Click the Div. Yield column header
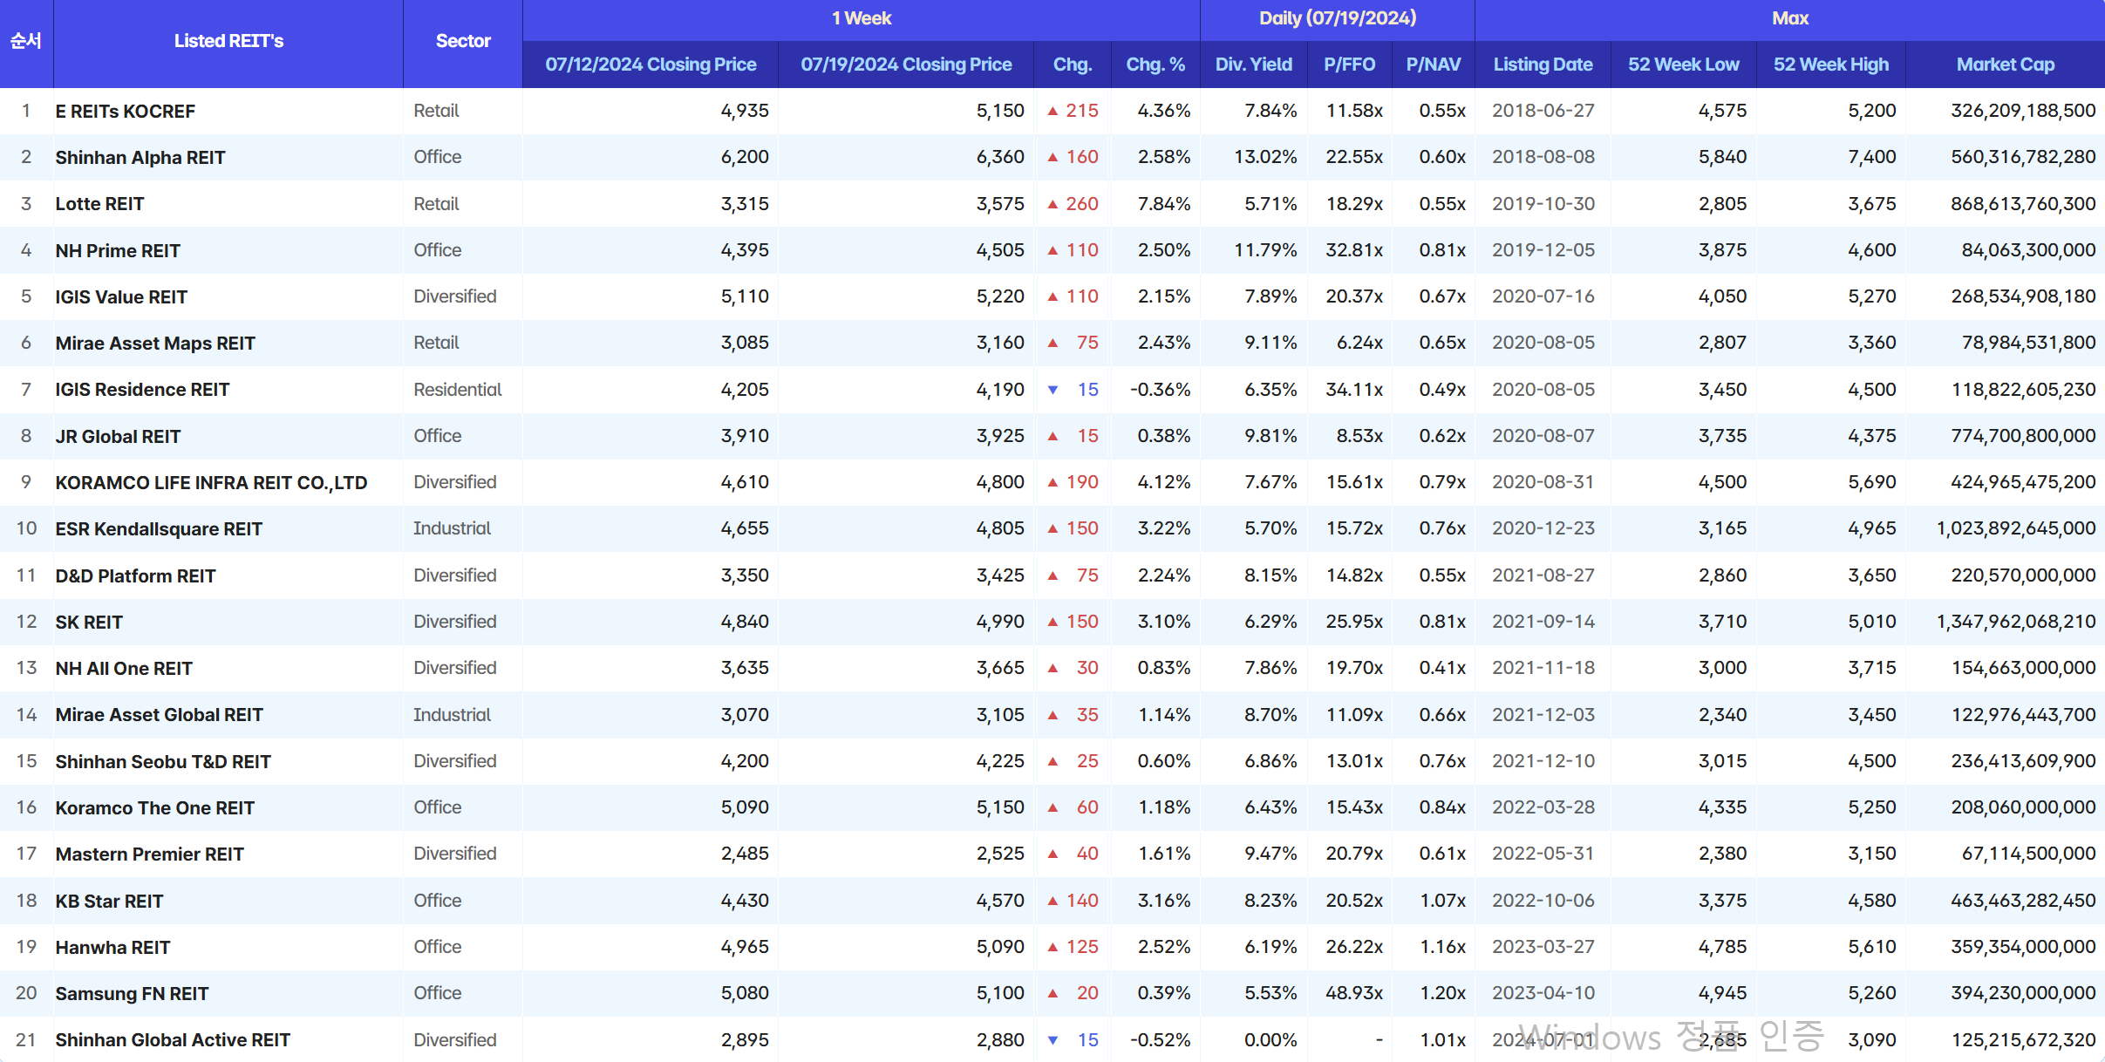The width and height of the screenshot is (2105, 1062). 1254,65
